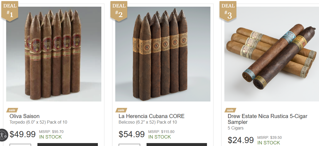
Task: Click the Deal #2 ribbon badge
Action: tap(119, 11)
